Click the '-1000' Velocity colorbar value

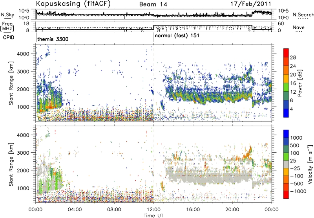click(x=298, y=191)
